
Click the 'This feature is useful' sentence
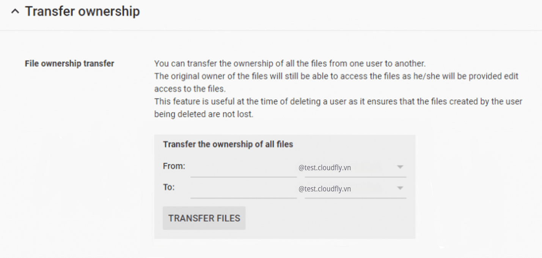coord(338,101)
